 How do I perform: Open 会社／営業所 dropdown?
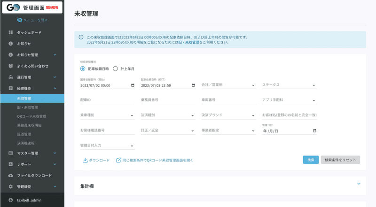click(x=229, y=85)
